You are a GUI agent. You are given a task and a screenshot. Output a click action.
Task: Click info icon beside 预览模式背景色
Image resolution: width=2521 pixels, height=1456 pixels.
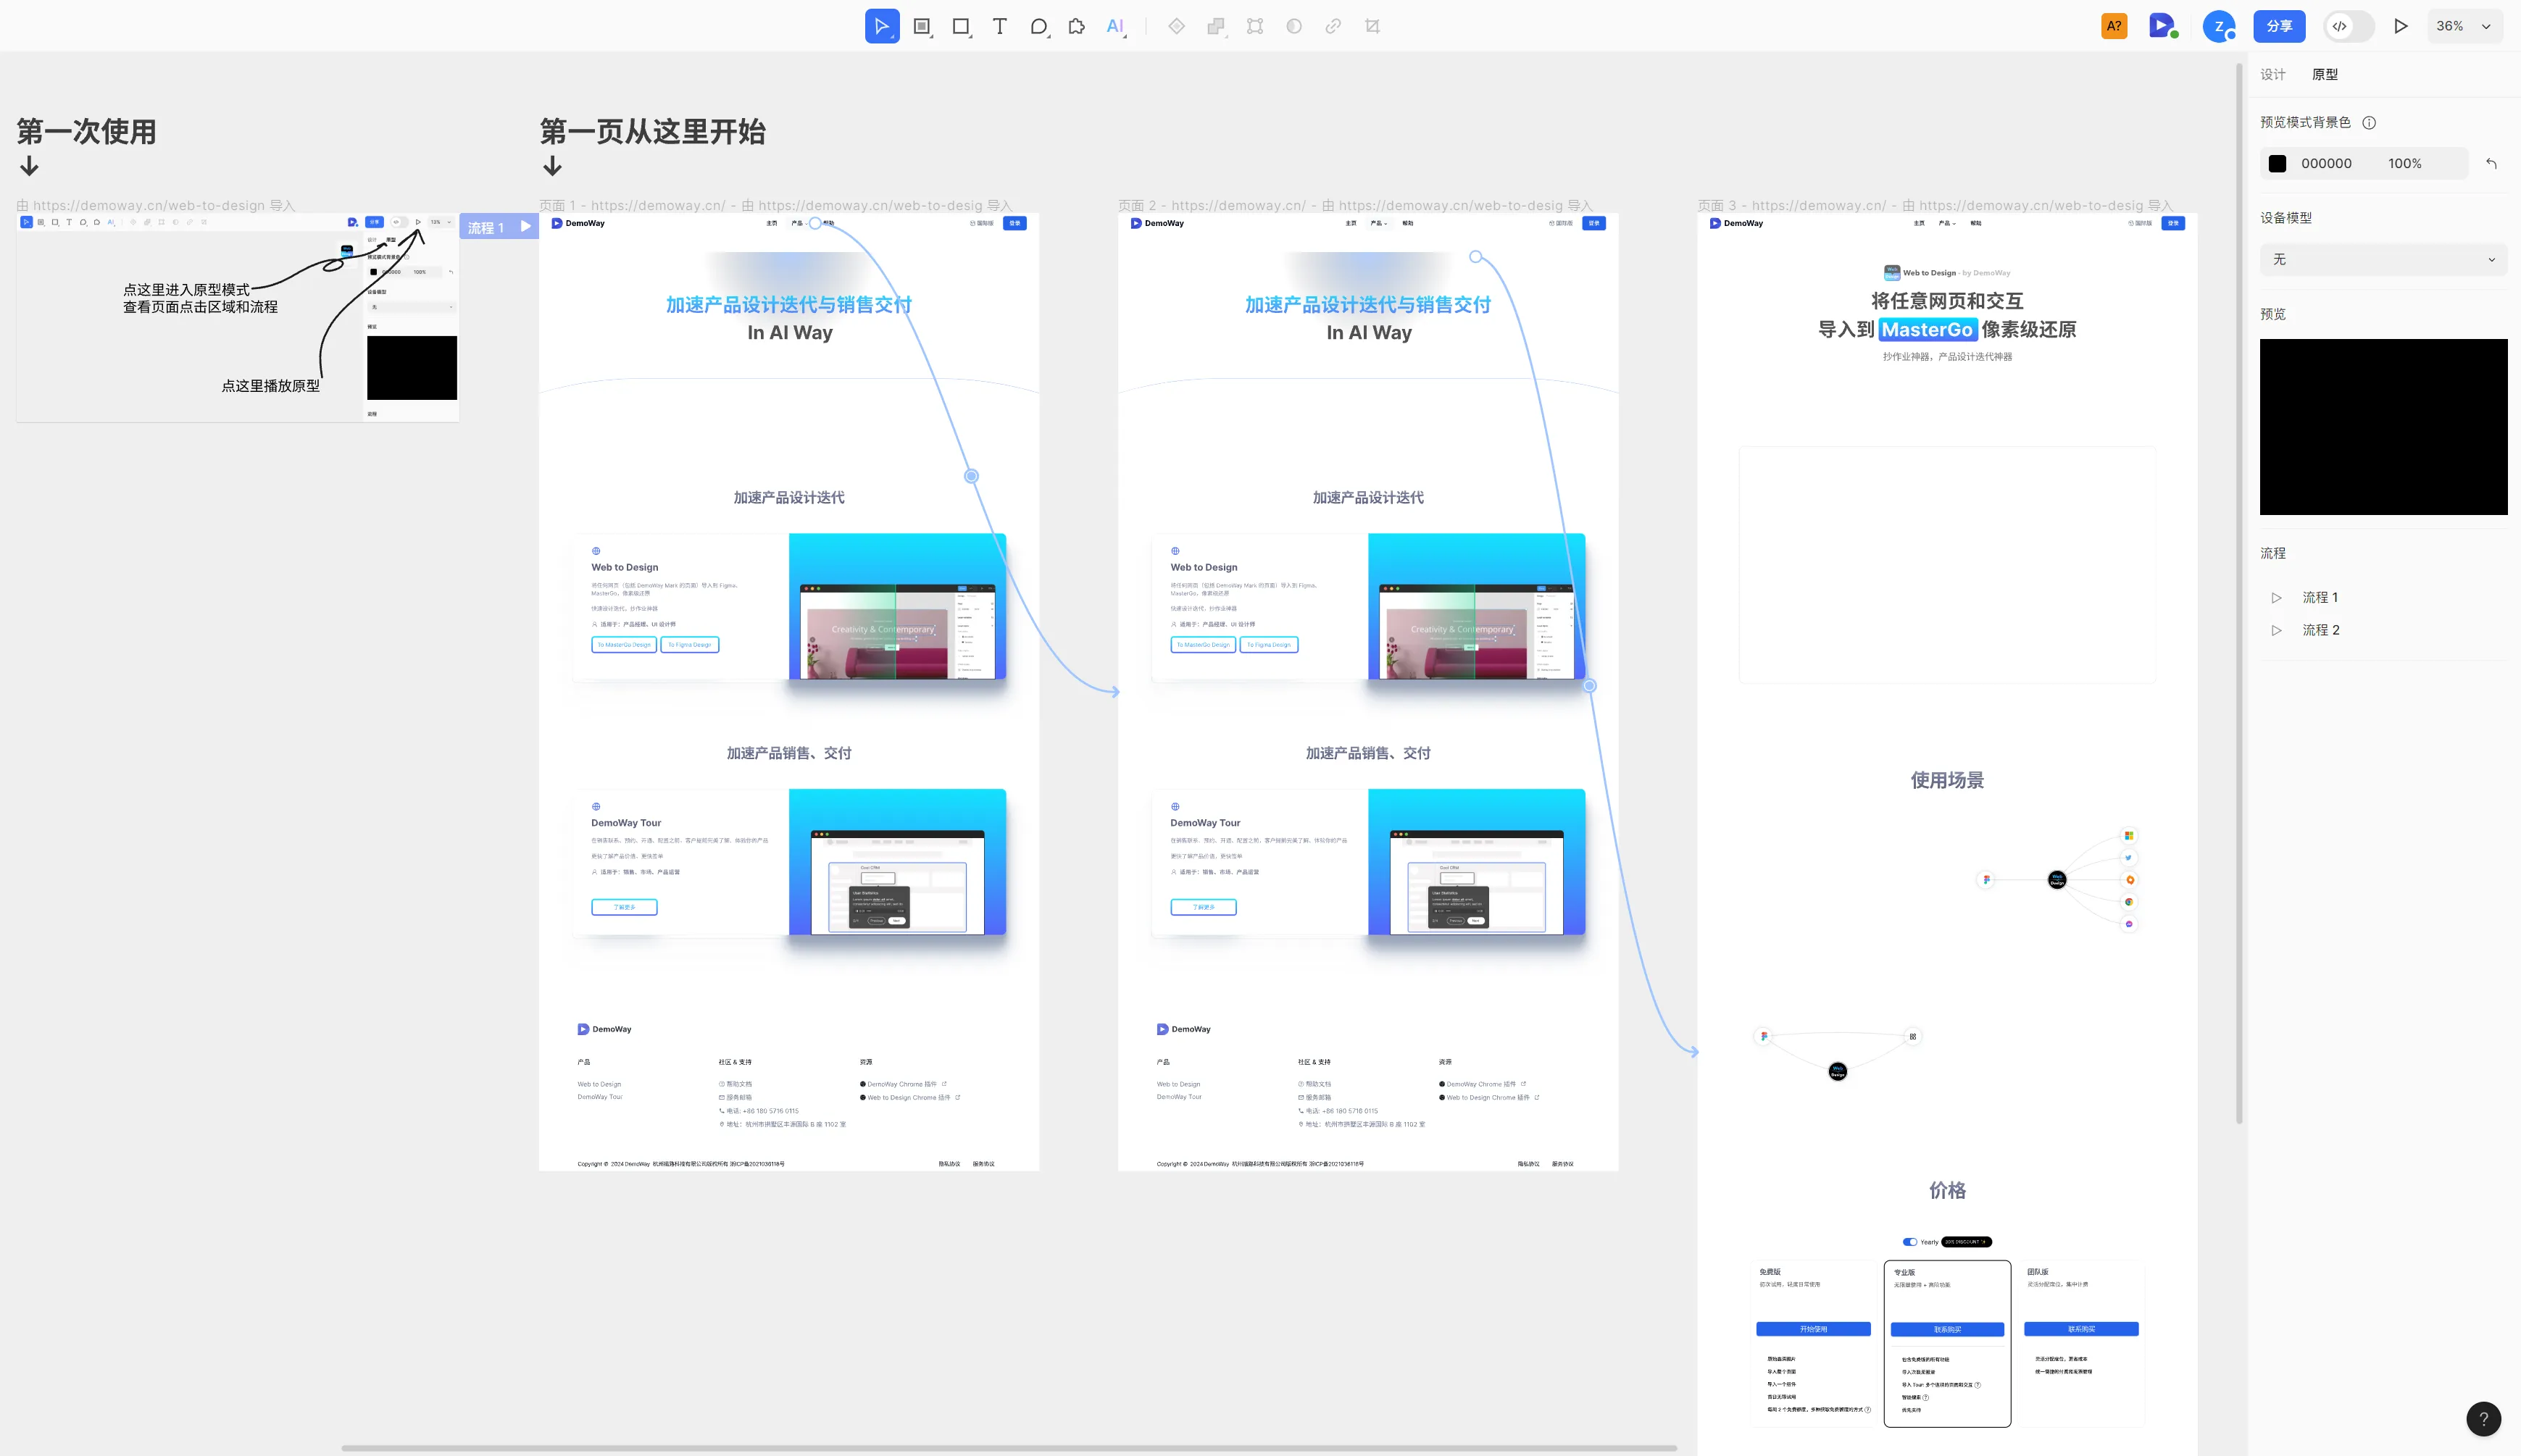tap(2369, 122)
